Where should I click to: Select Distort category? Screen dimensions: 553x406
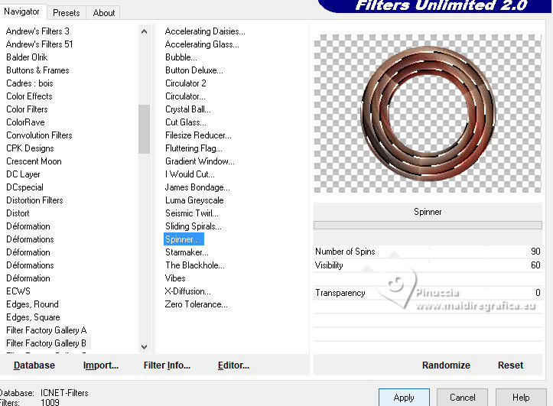(18, 213)
